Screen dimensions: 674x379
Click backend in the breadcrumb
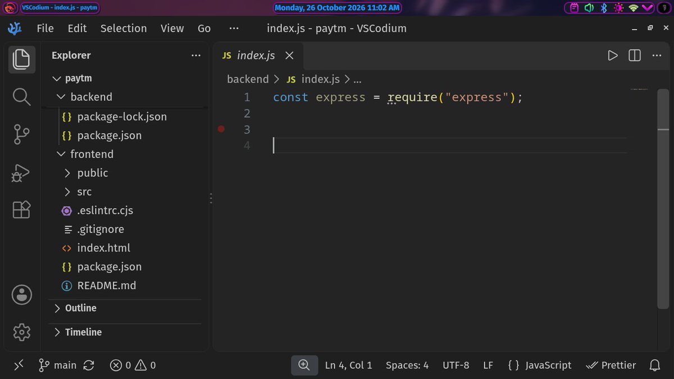point(248,79)
